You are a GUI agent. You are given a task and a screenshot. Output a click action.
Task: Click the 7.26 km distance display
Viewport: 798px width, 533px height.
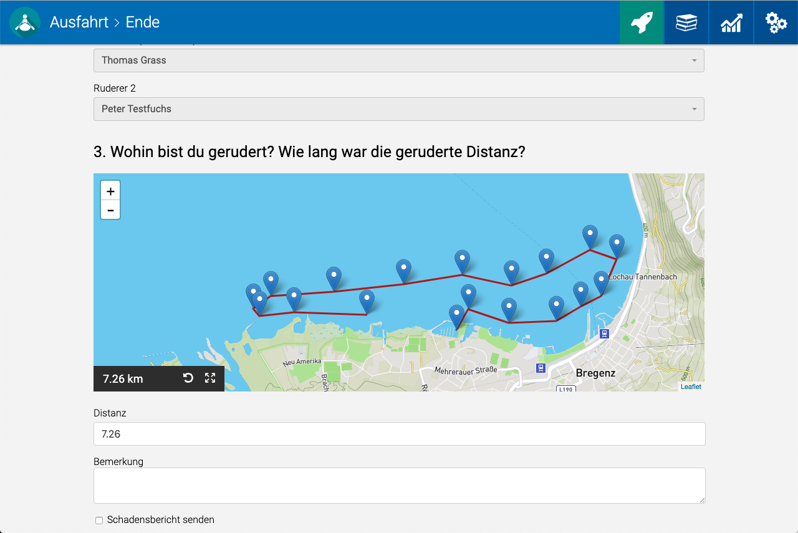click(x=122, y=378)
